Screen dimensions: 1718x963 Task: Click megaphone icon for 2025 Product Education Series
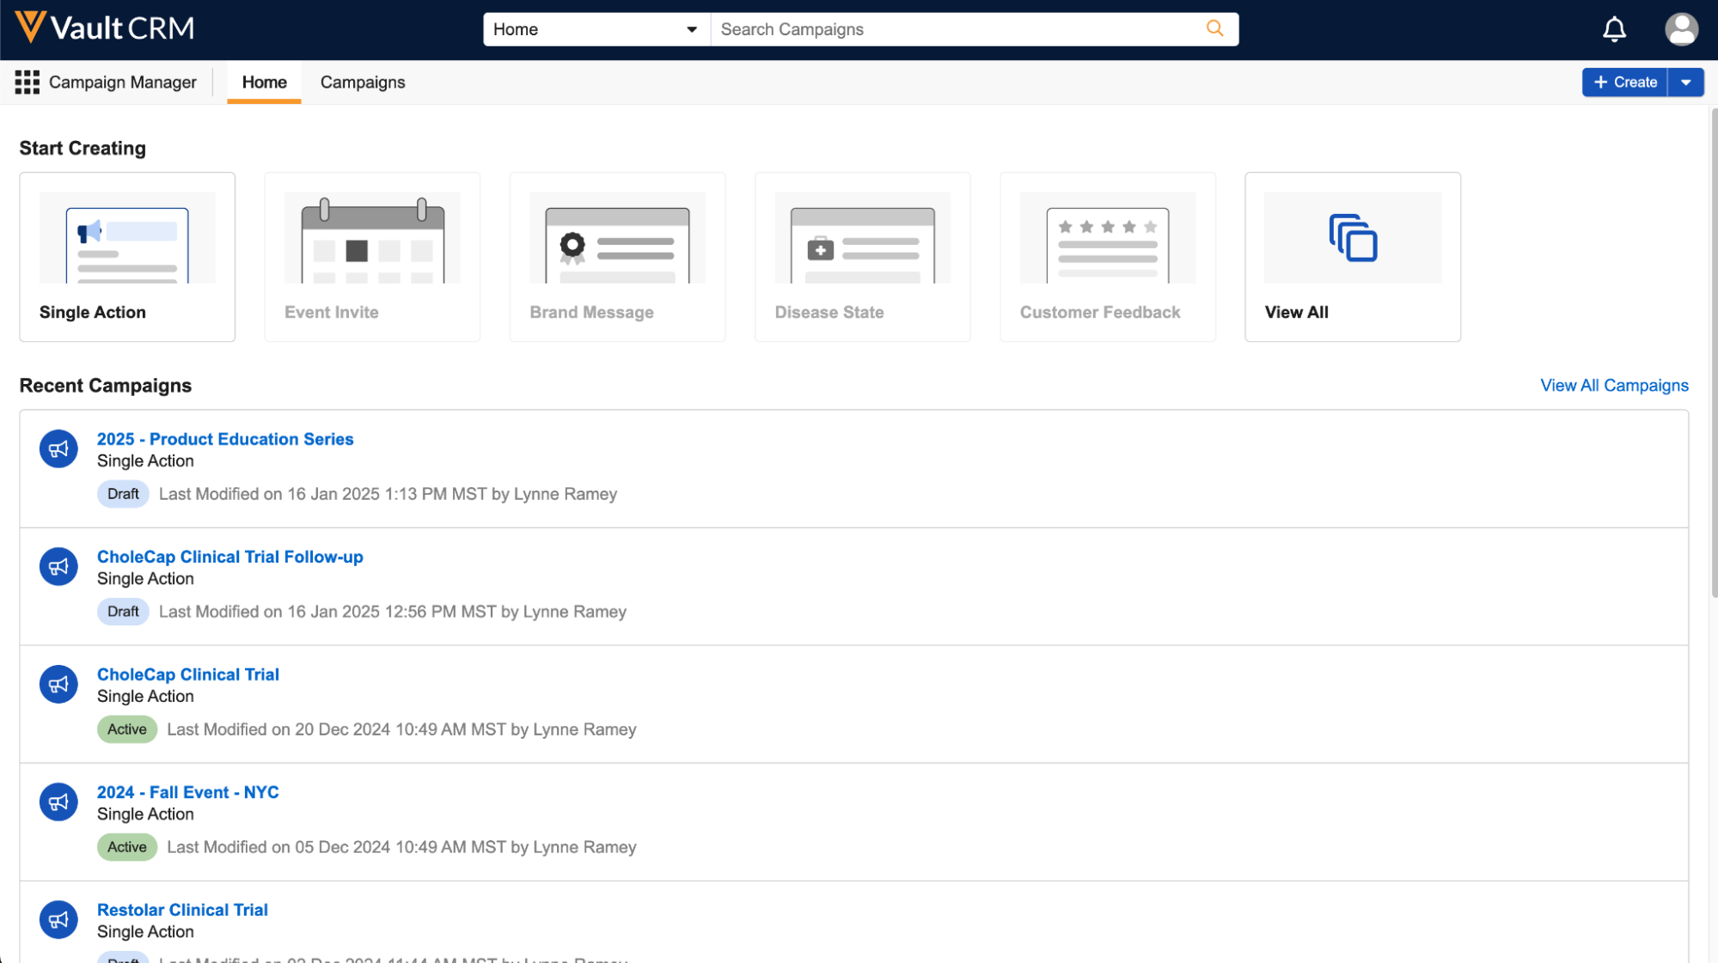coord(58,449)
